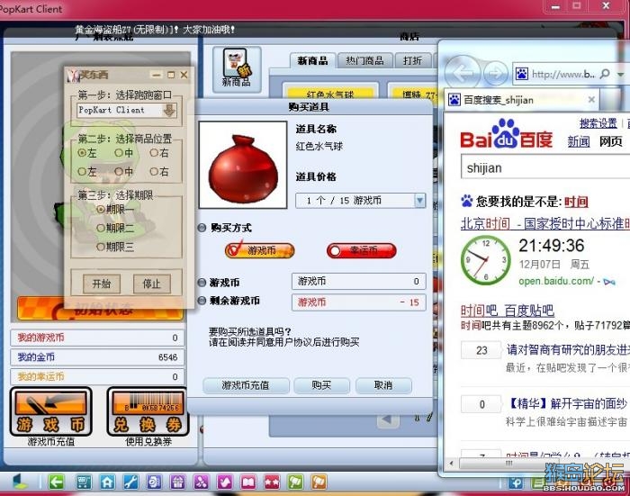
Task: Open the open.baidu.com link
Action: coord(556,281)
